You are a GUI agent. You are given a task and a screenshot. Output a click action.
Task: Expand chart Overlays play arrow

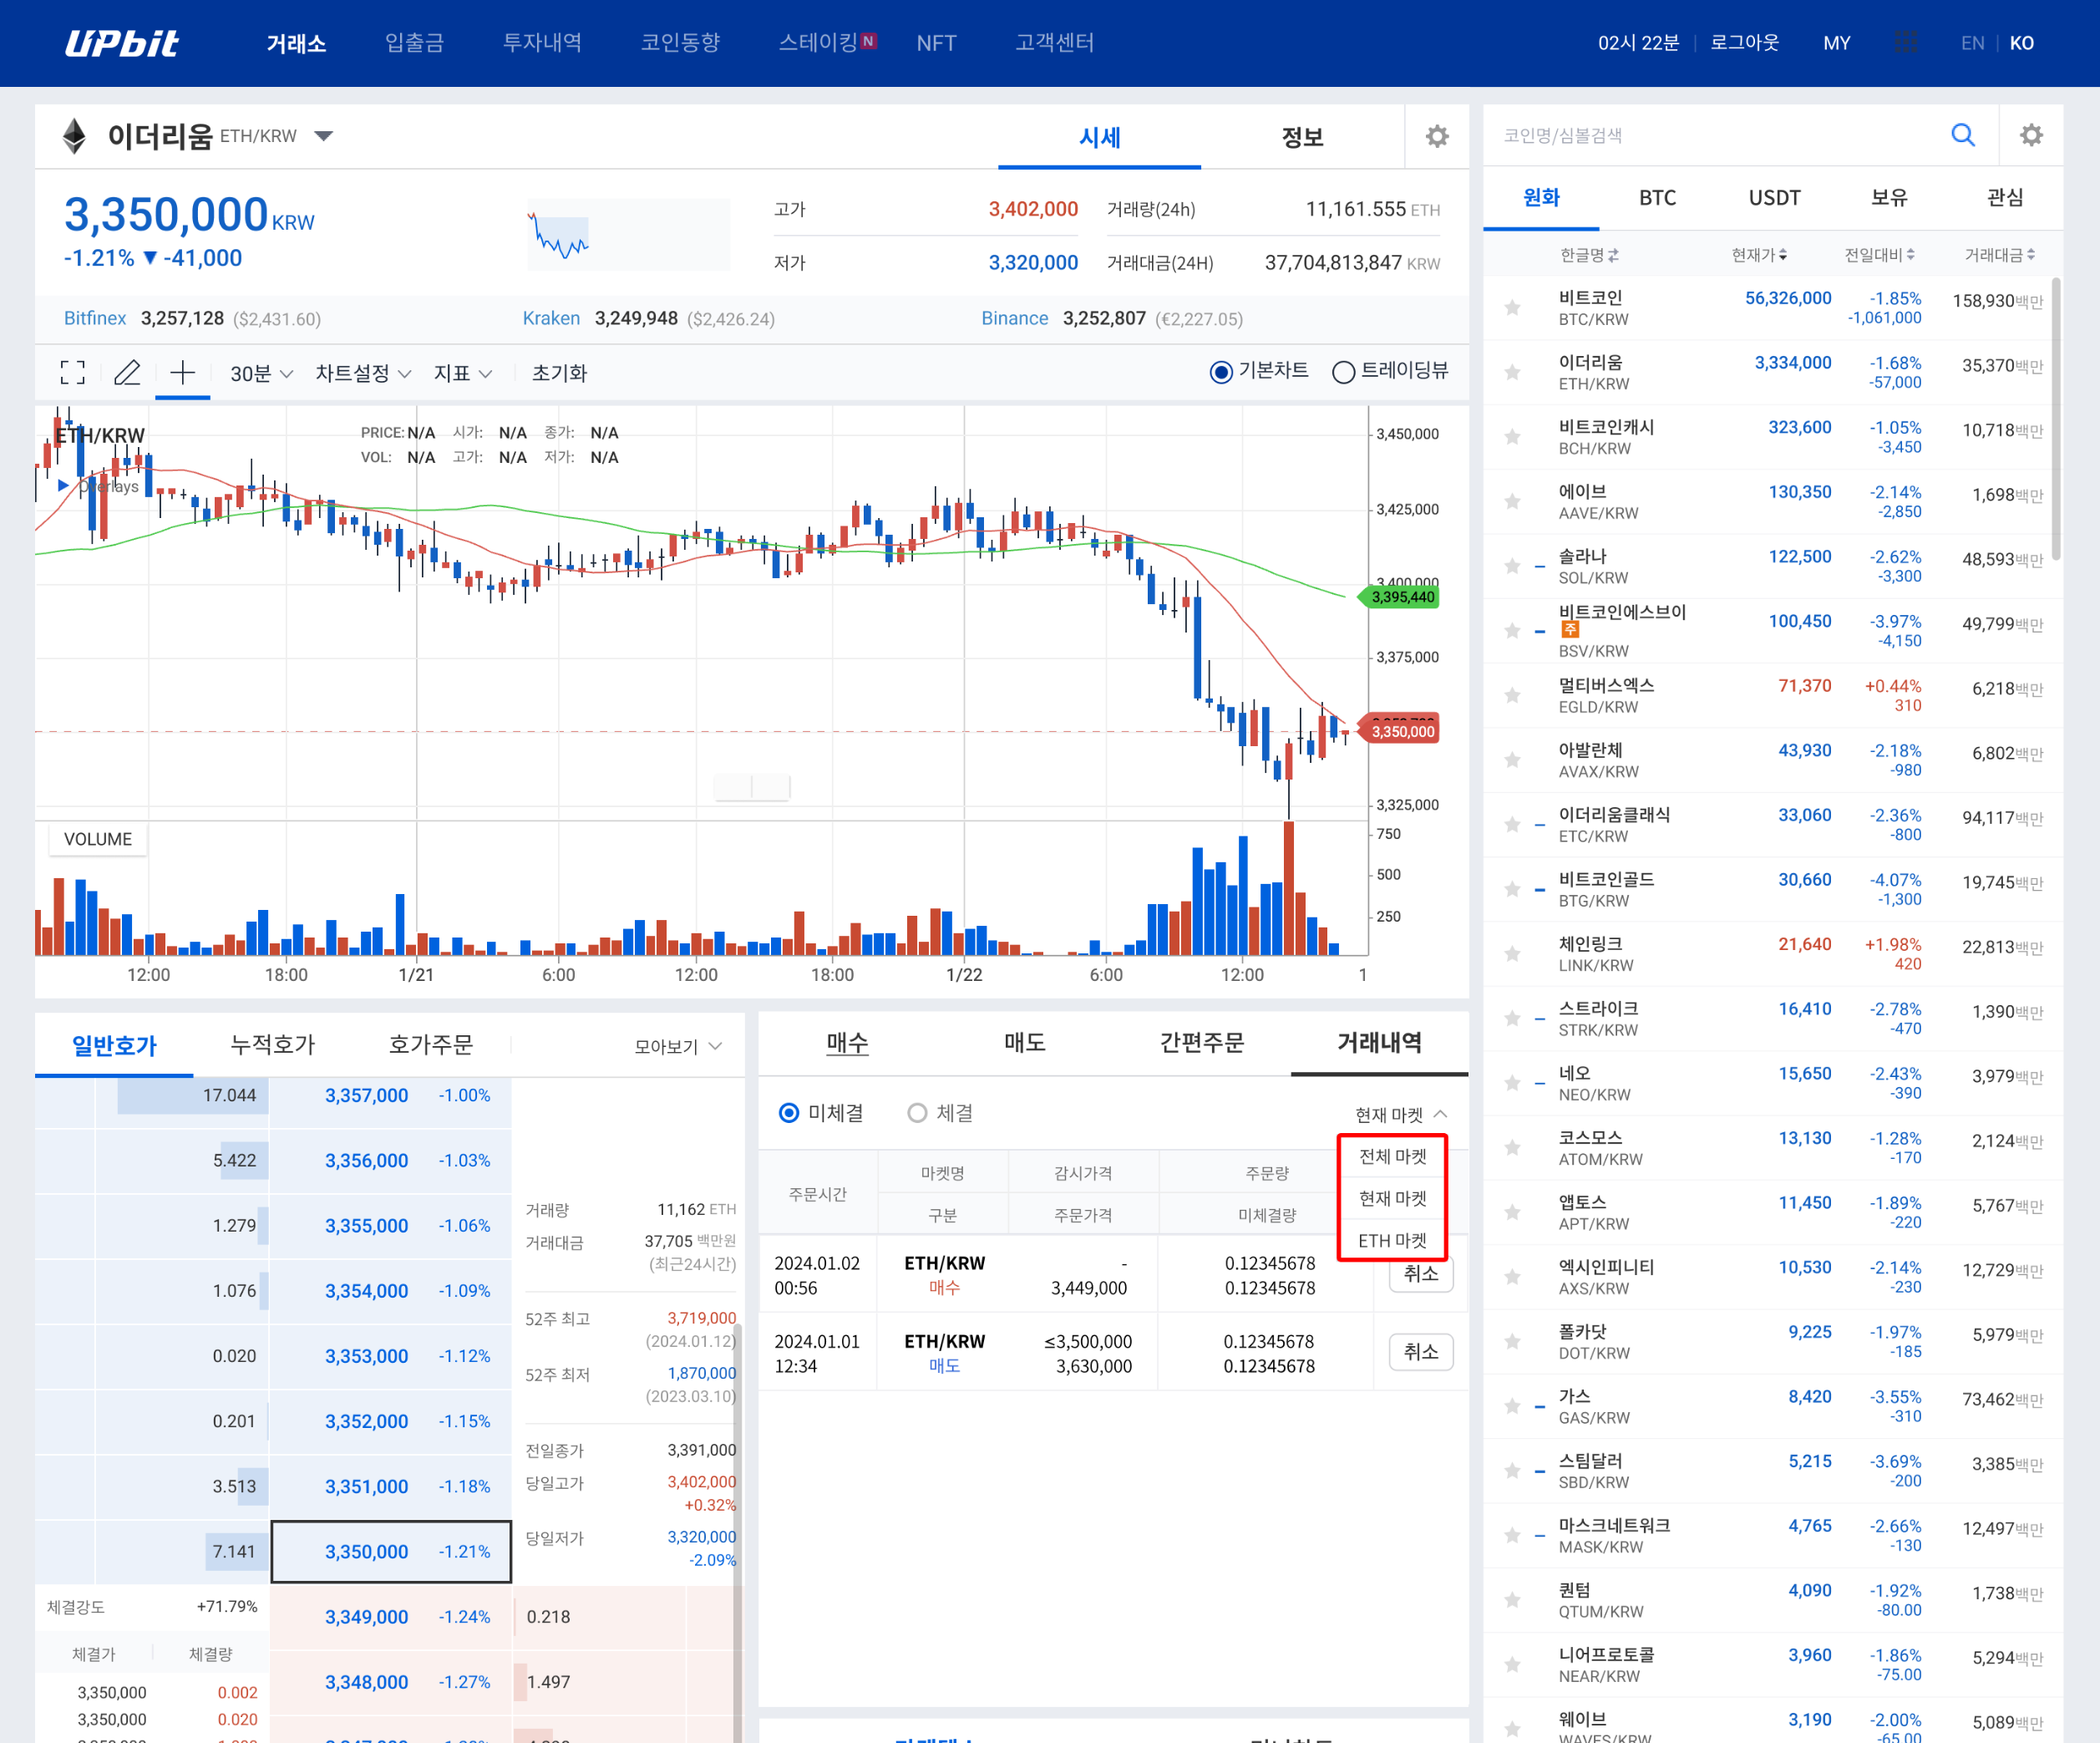(64, 485)
